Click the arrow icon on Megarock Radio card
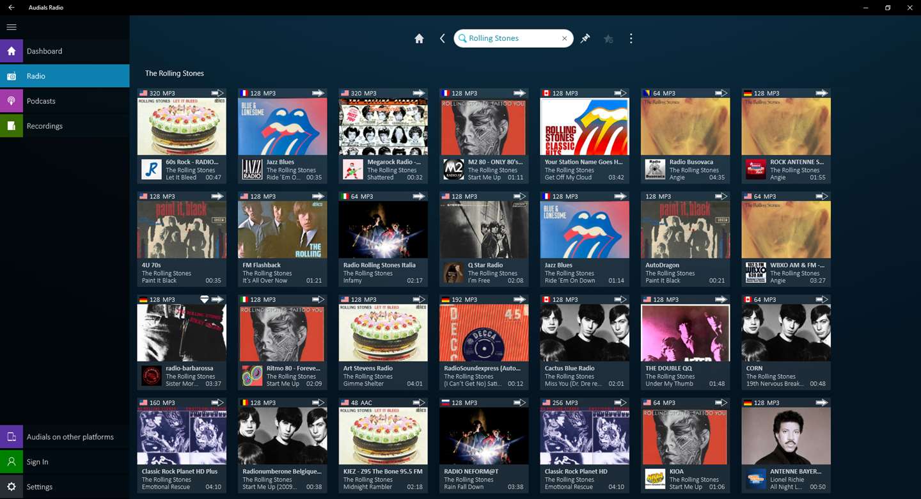The width and height of the screenshot is (921, 499). [x=419, y=93]
